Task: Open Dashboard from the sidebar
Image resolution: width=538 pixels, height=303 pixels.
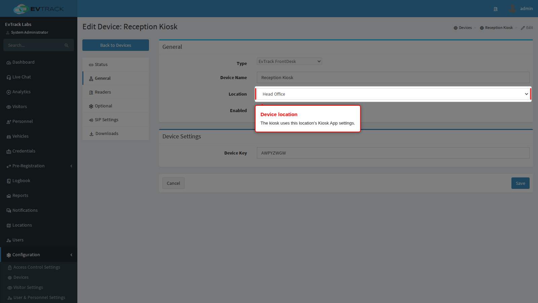Action: point(39,62)
